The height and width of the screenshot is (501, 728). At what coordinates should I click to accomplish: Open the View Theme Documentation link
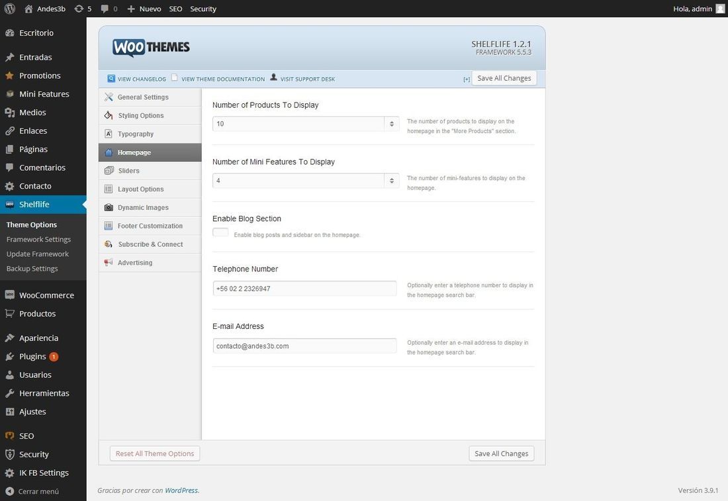point(223,79)
